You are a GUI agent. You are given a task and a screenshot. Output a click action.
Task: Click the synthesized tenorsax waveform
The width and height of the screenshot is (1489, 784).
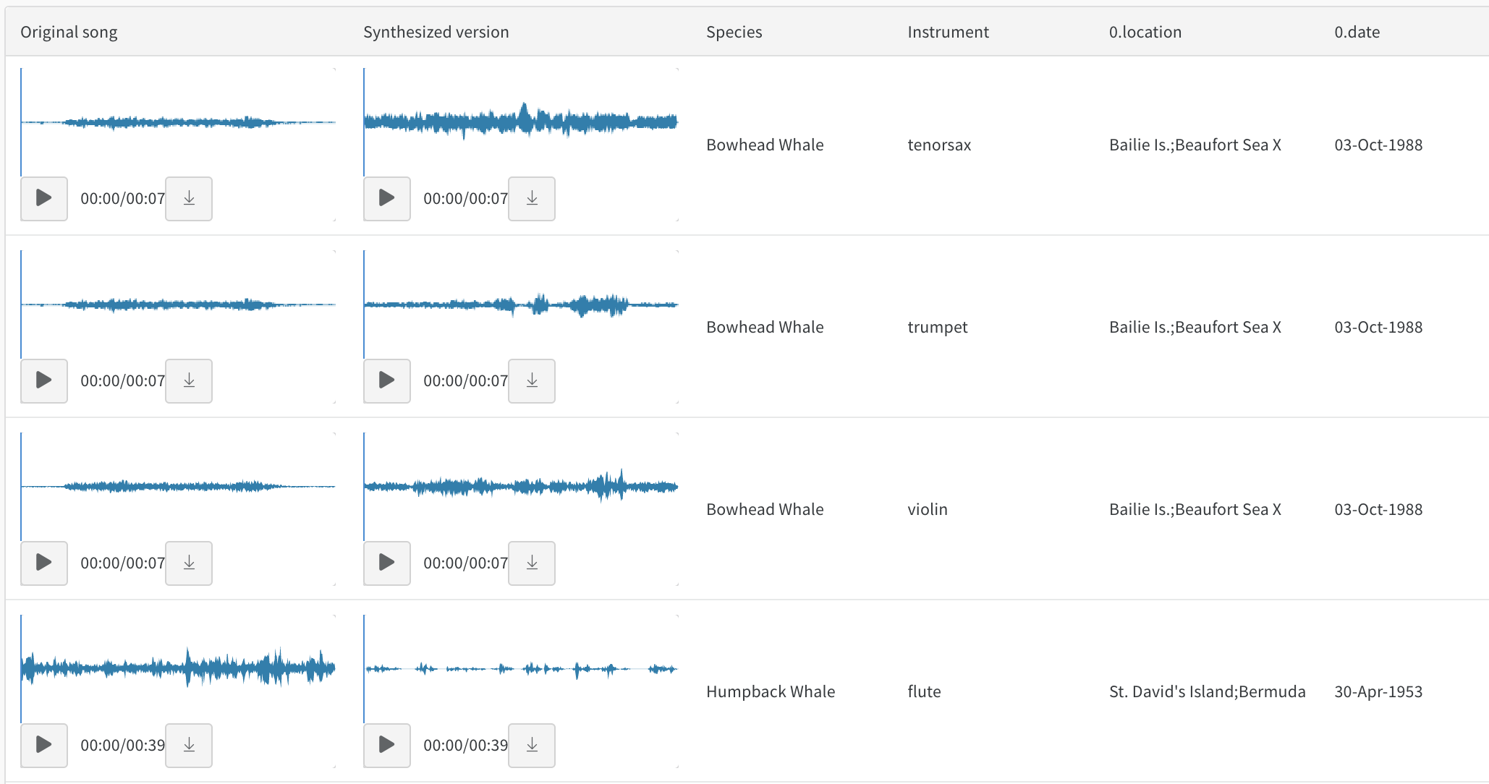click(521, 121)
